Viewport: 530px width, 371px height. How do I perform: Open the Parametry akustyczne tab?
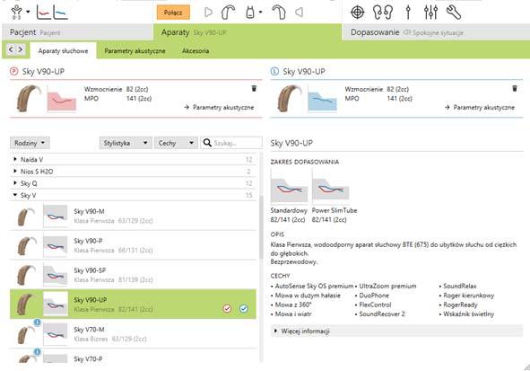click(x=135, y=51)
